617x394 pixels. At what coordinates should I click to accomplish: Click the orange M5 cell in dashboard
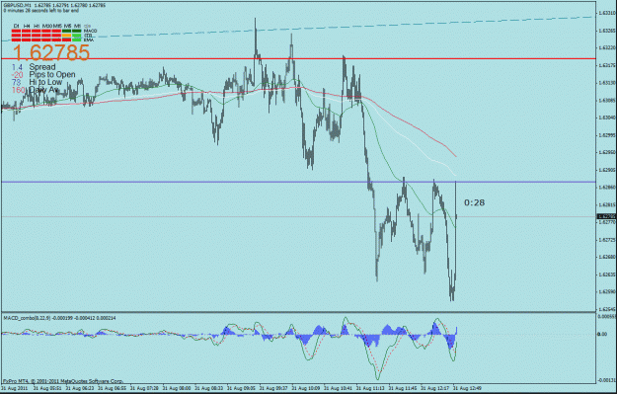pyautogui.click(x=66, y=36)
